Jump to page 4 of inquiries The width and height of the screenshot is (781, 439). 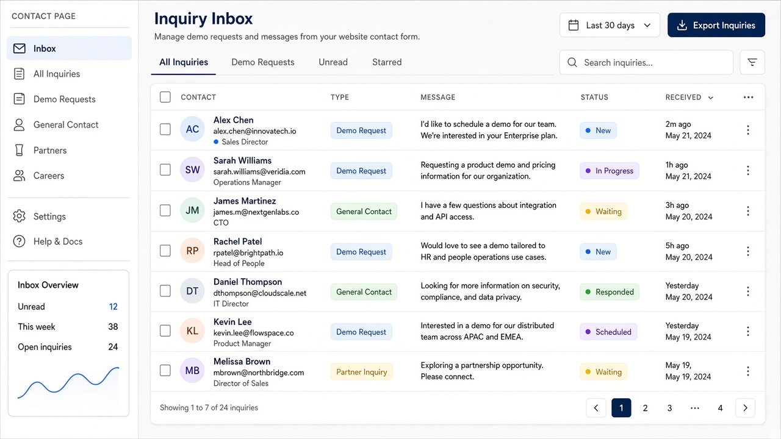pos(720,408)
